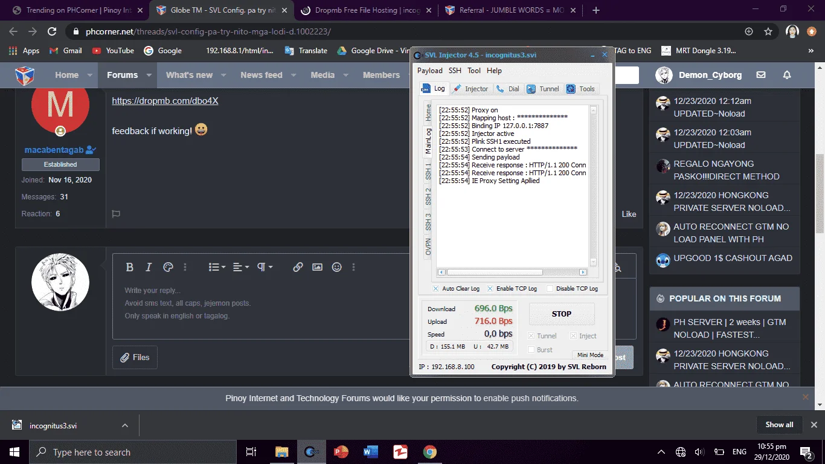The width and height of the screenshot is (825, 464).
Task: Bookmark this page with the star icon
Action: [x=768, y=31]
